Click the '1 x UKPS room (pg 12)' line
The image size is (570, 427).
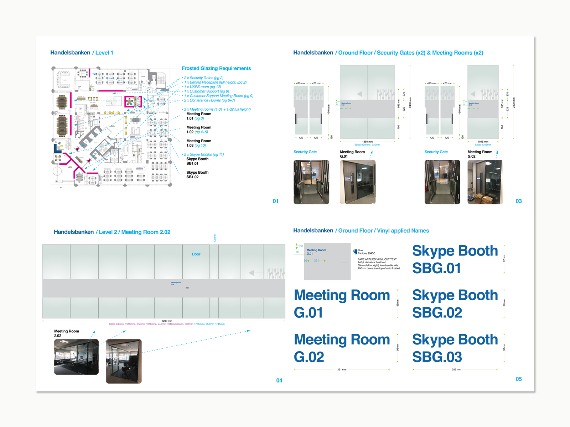[202, 87]
